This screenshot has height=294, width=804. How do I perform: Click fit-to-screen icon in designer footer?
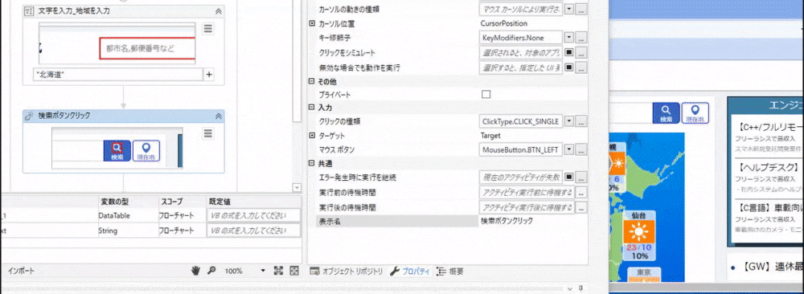278,271
